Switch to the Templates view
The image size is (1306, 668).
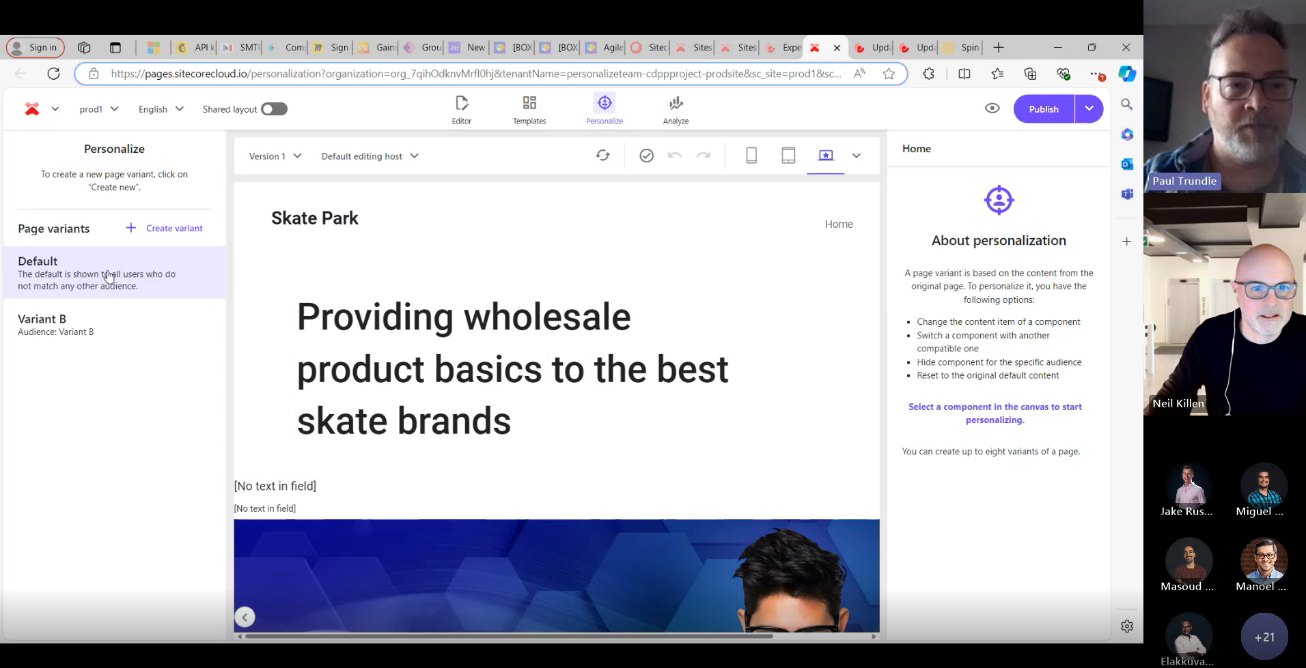[x=529, y=108]
